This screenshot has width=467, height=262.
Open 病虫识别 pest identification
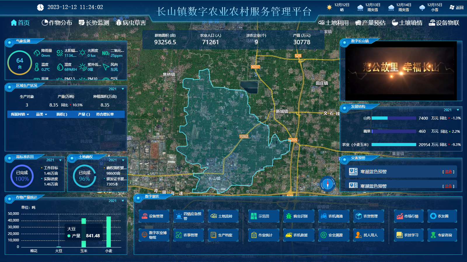click(299, 216)
